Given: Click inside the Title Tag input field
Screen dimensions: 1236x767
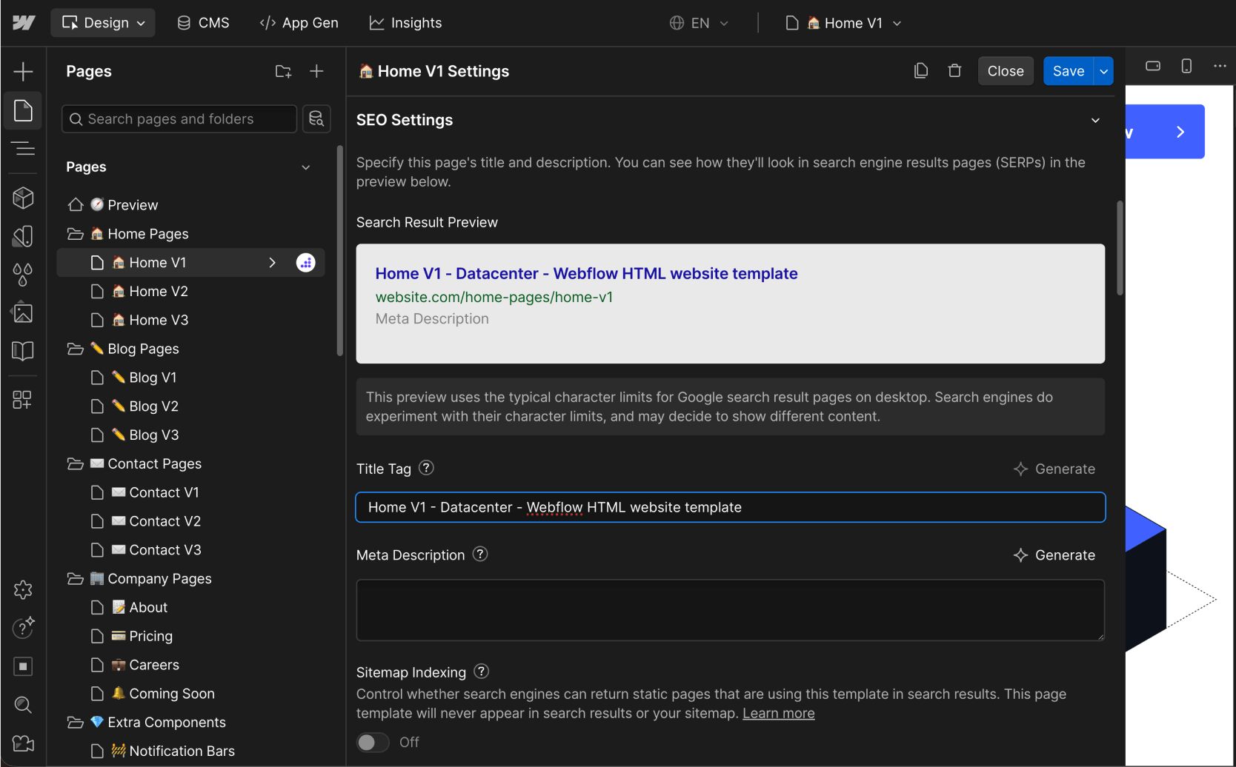Looking at the screenshot, I should [x=730, y=507].
